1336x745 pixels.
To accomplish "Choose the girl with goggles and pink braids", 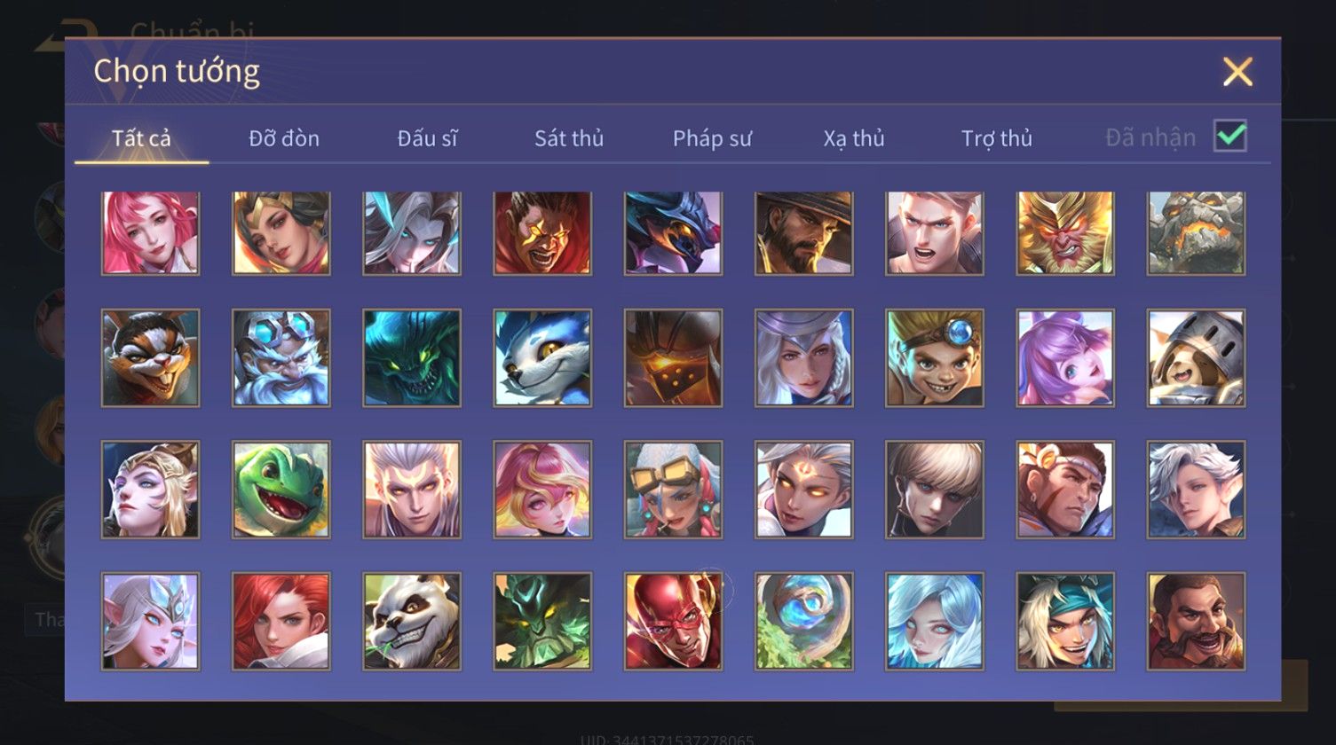I will 673,490.
